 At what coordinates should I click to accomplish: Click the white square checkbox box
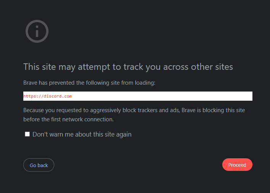coord(27,134)
